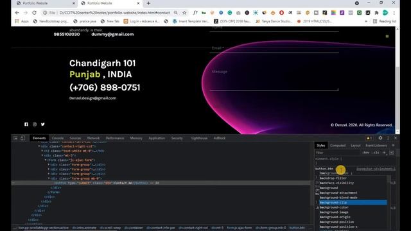Collapse the form js-ajax-form node
This screenshot has width=411, height=231.
(x=46, y=160)
